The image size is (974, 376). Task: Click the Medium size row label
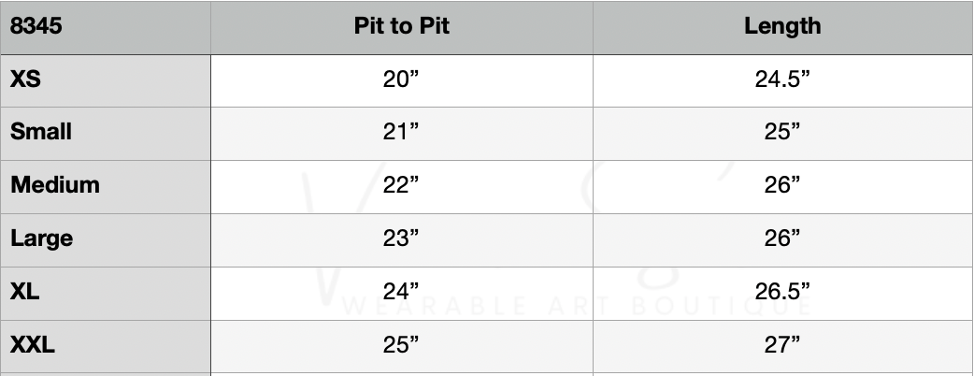tap(55, 185)
